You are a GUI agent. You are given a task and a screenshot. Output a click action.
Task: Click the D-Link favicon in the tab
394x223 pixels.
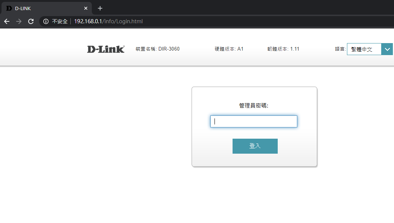pos(9,8)
